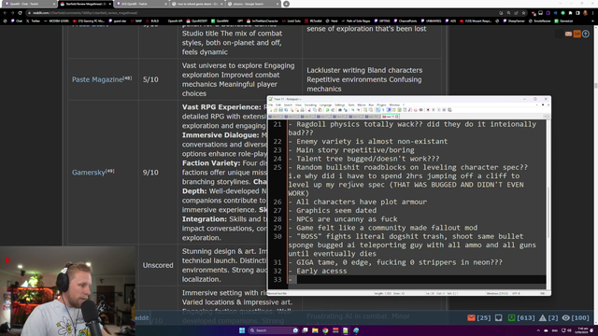Click the Copy icon in Notepad++ toolbar

(315, 110)
